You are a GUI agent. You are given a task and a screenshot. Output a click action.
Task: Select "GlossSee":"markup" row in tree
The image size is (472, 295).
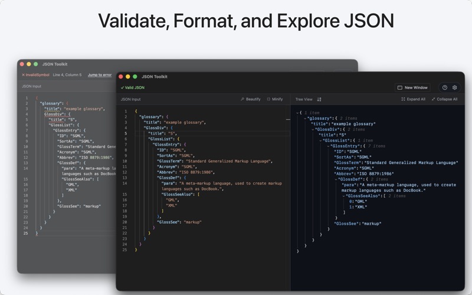click(x=358, y=224)
